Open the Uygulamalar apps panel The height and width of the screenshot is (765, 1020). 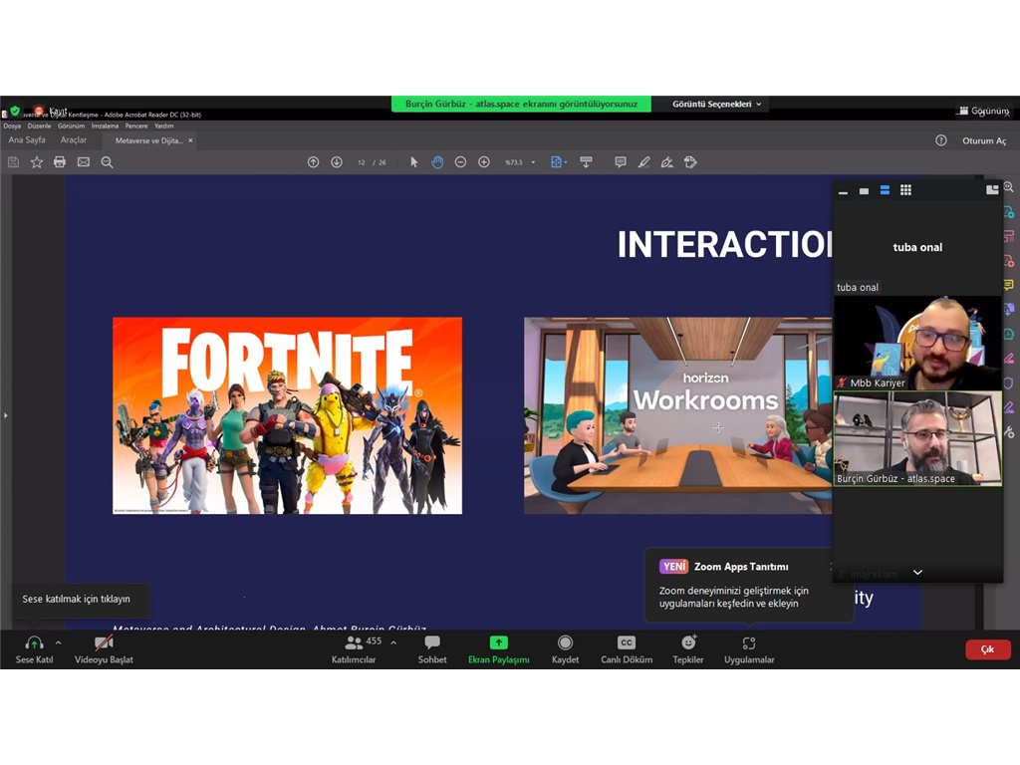tap(749, 649)
